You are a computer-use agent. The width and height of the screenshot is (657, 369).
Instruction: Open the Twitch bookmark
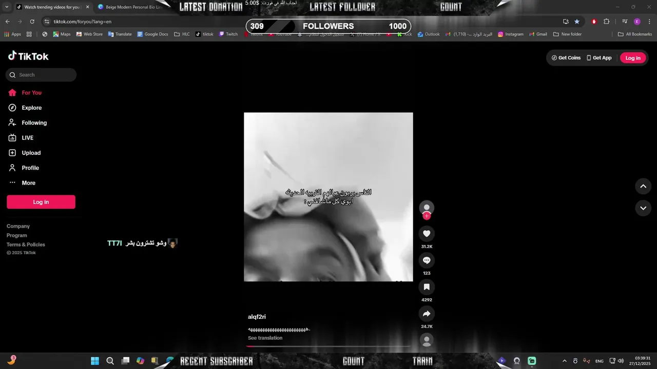tap(228, 34)
